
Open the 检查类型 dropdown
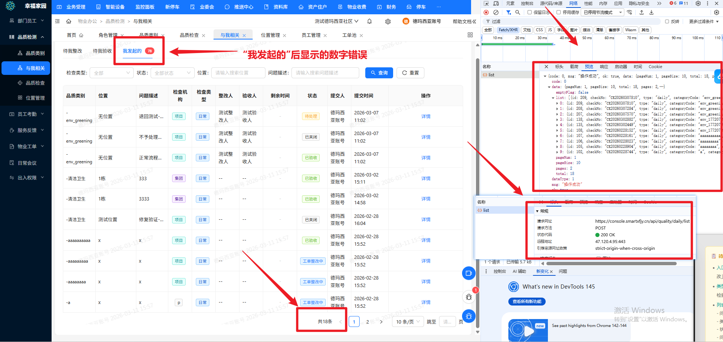111,73
